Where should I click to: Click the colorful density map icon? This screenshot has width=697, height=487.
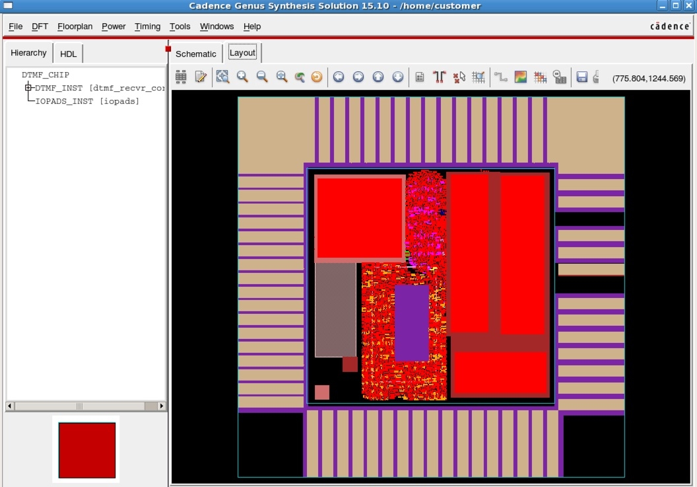point(521,77)
